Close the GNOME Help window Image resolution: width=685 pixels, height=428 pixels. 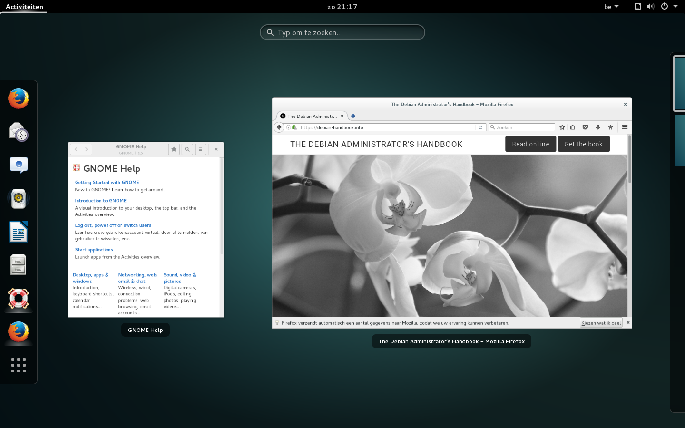point(216,149)
